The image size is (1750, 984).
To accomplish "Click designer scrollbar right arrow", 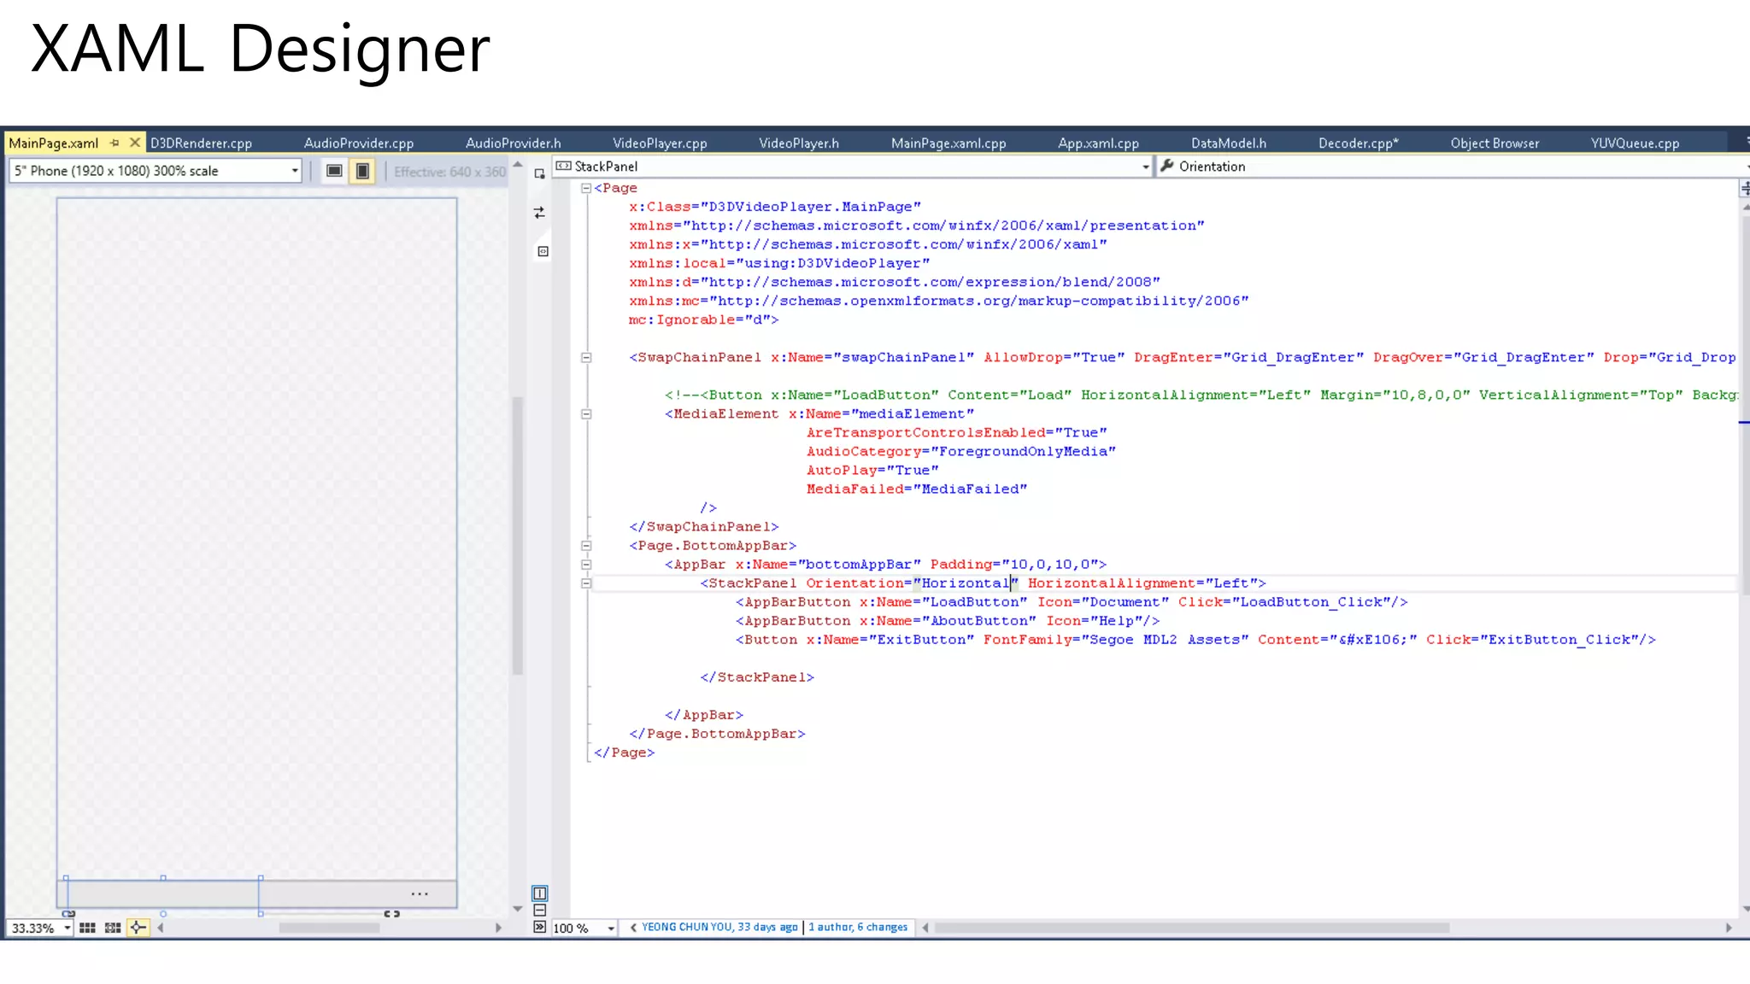I will (498, 928).
